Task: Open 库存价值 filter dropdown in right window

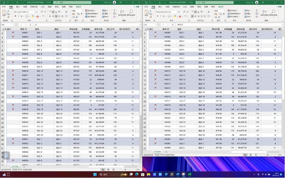Action: coord(247,29)
